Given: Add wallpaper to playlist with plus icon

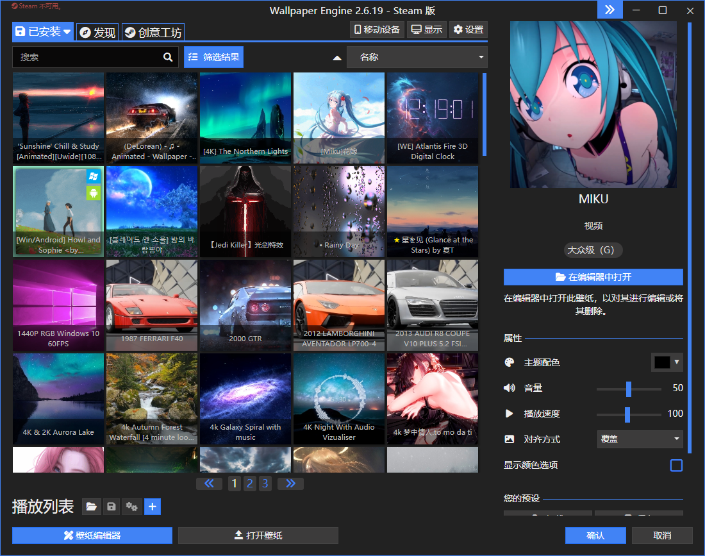Looking at the screenshot, I should click(x=153, y=507).
